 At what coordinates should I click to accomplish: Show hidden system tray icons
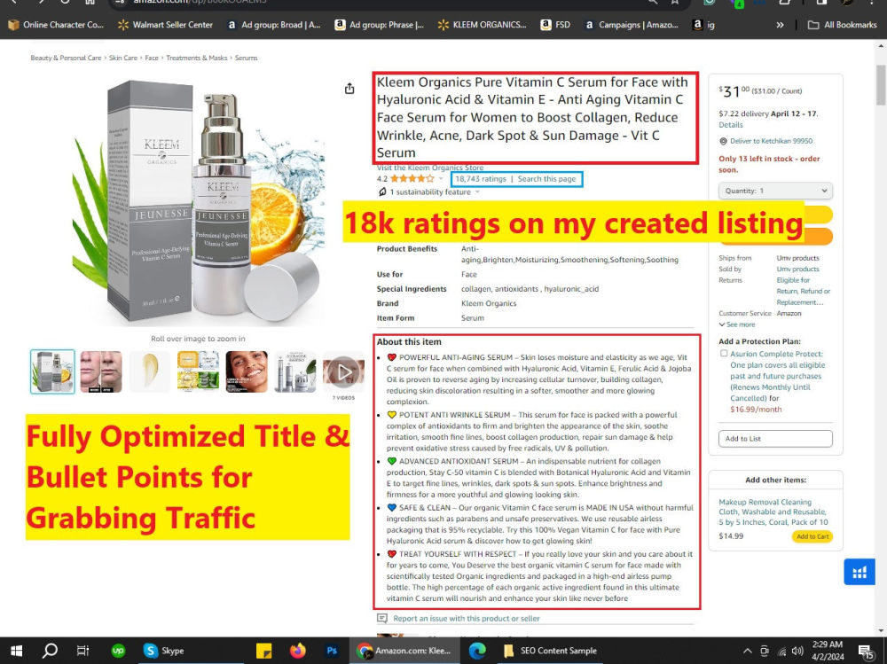[x=747, y=651]
